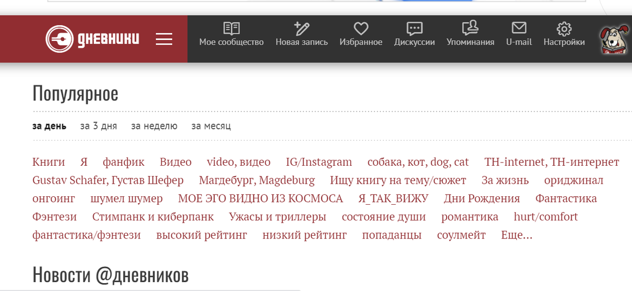Open the «Магдебург, Magdeburg» tag
The image size is (632, 291).
[257, 180]
